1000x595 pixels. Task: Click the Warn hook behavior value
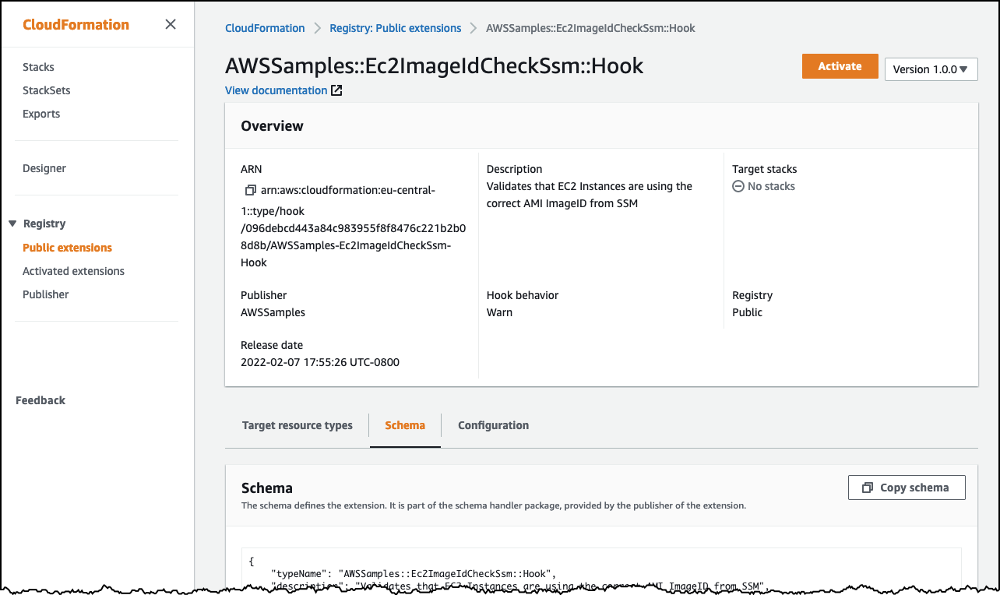(x=499, y=312)
